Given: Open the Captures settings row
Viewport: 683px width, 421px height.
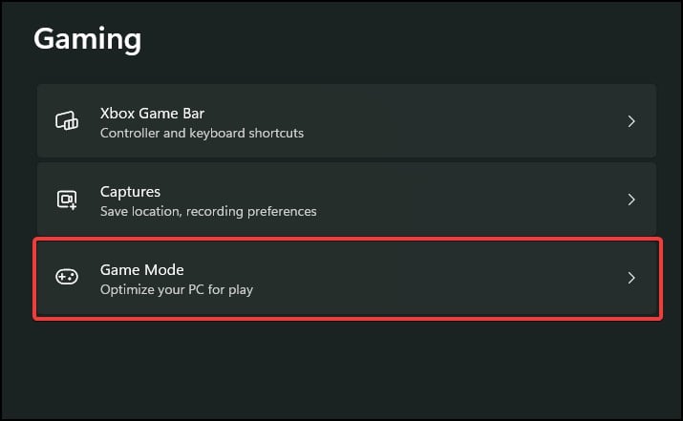Looking at the screenshot, I should tap(347, 199).
